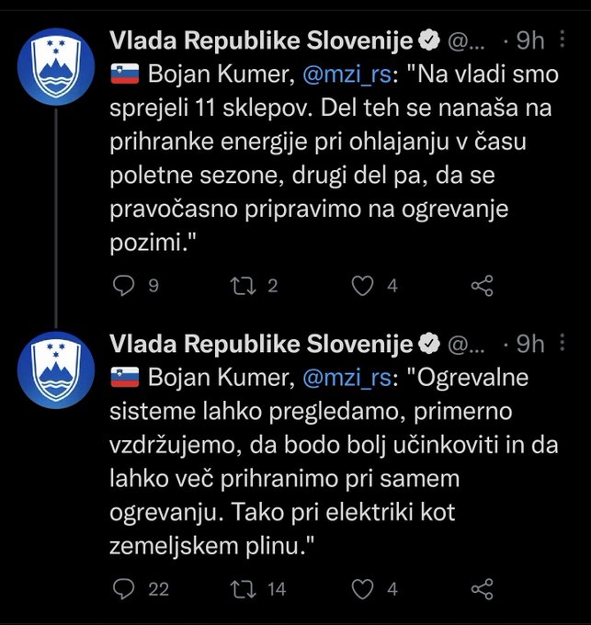The width and height of the screenshot is (591, 625).
Task: Open @mzi_rs mention in the first tweet
Action: 347,75
